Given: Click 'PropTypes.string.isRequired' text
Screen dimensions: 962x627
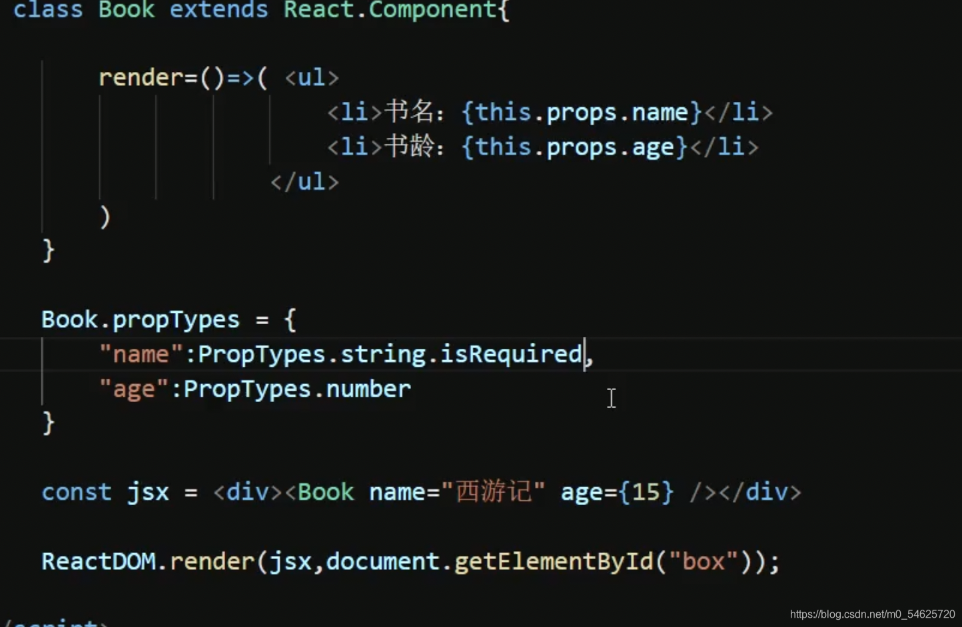Looking at the screenshot, I should click(390, 355).
